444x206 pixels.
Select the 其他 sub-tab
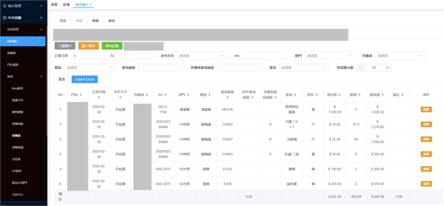pyautogui.click(x=112, y=21)
